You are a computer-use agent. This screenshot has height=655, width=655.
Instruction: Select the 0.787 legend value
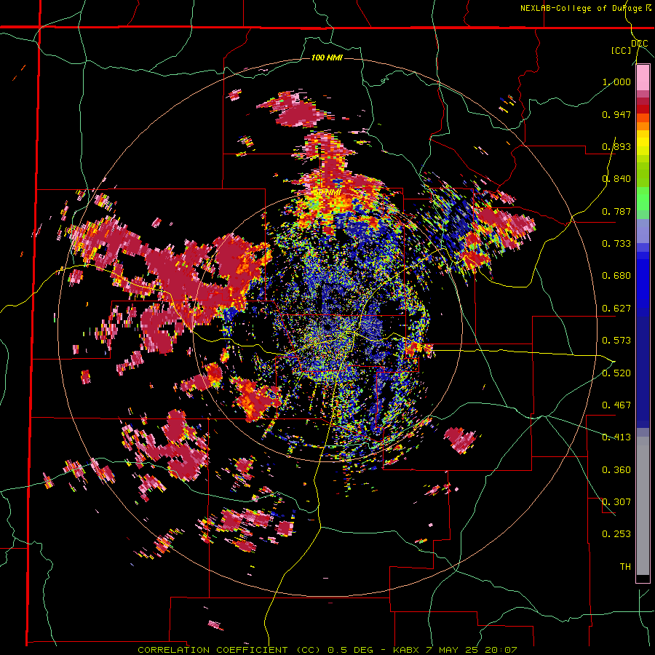click(x=616, y=211)
